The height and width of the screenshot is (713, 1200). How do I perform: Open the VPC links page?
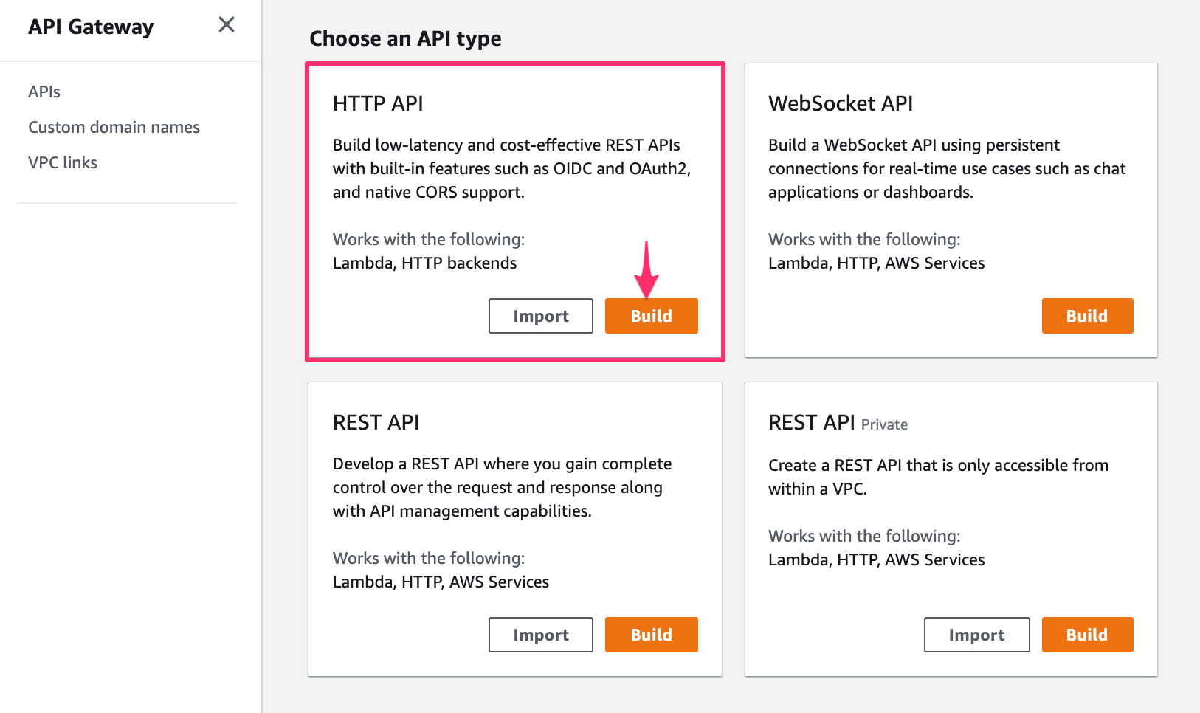pos(63,162)
